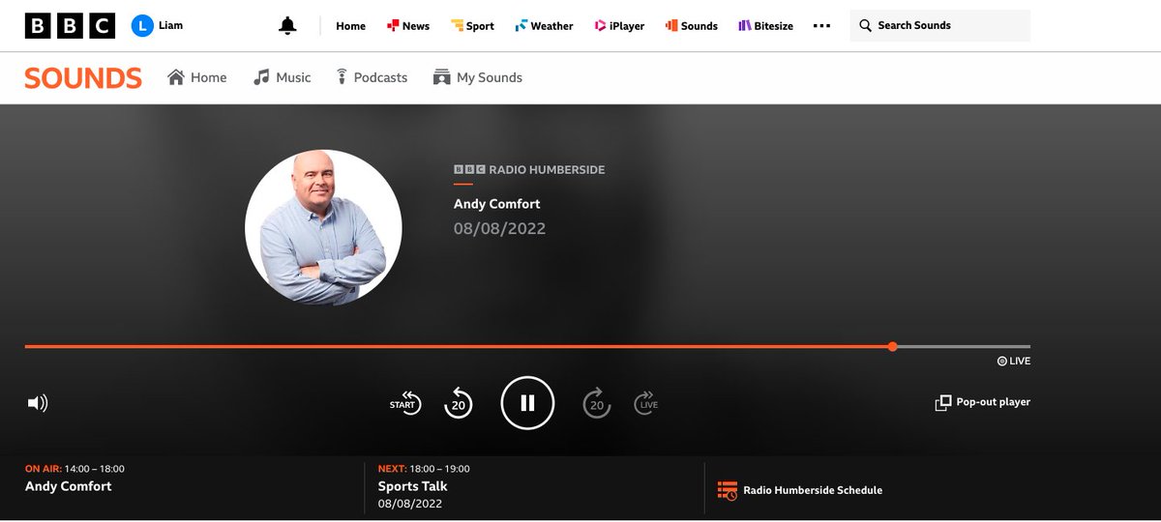Click the orange SOUNDS logo
Viewport: 1161px width, 522px height.
[83, 78]
